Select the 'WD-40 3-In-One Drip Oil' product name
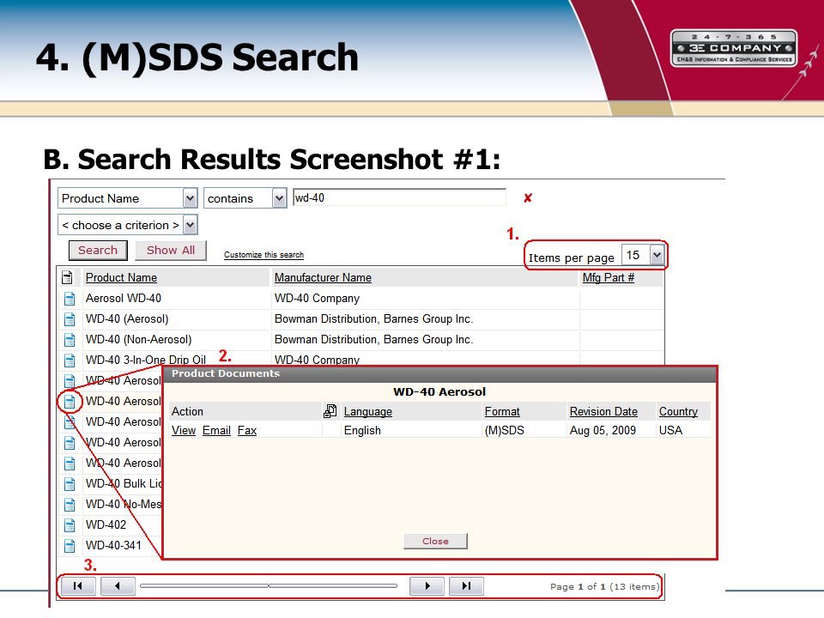The height and width of the screenshot is (618, 824). pos(146,360)
